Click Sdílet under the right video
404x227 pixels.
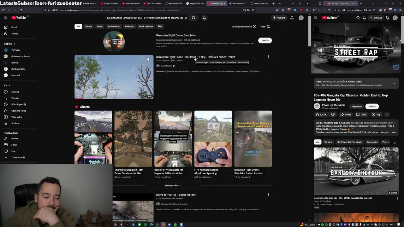click(346, 114)
